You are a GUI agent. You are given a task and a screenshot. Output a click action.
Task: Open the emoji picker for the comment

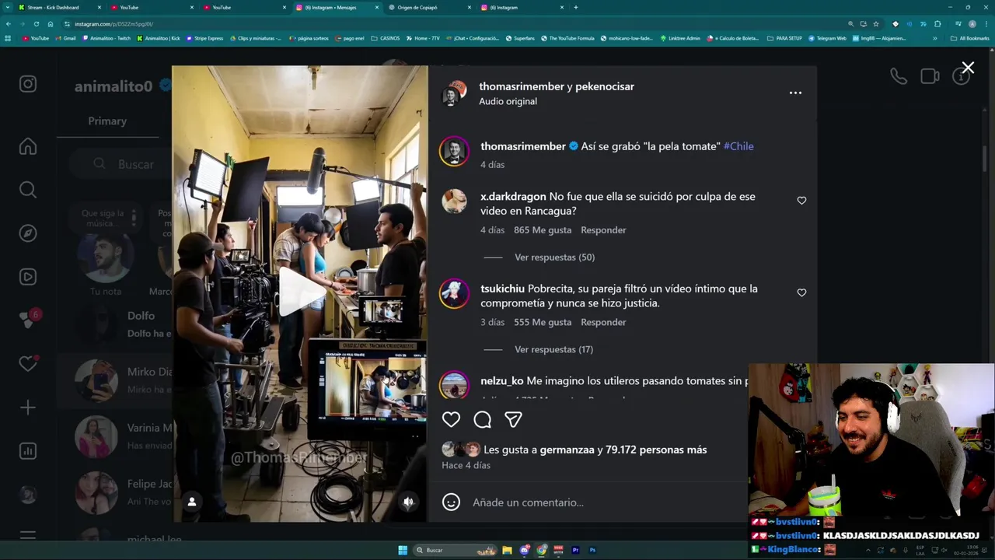pyautogui.click(x=451, y=502)
